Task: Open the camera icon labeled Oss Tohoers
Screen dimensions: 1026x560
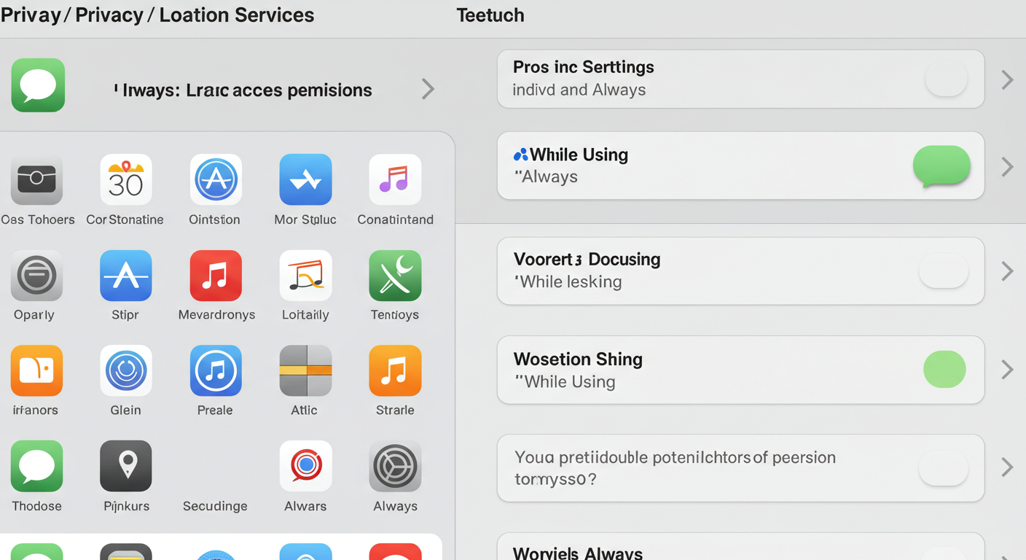Action: (36, 179)
